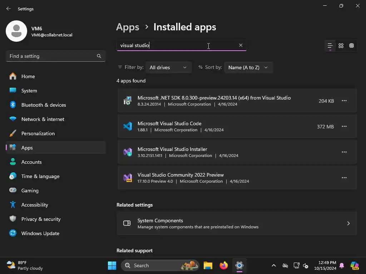Open Bluetooth & devices settings
366x274 pixels.
click(43, 105)
